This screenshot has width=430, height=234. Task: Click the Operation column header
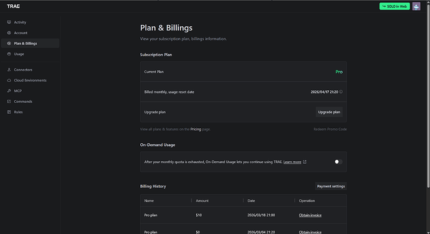307,200
